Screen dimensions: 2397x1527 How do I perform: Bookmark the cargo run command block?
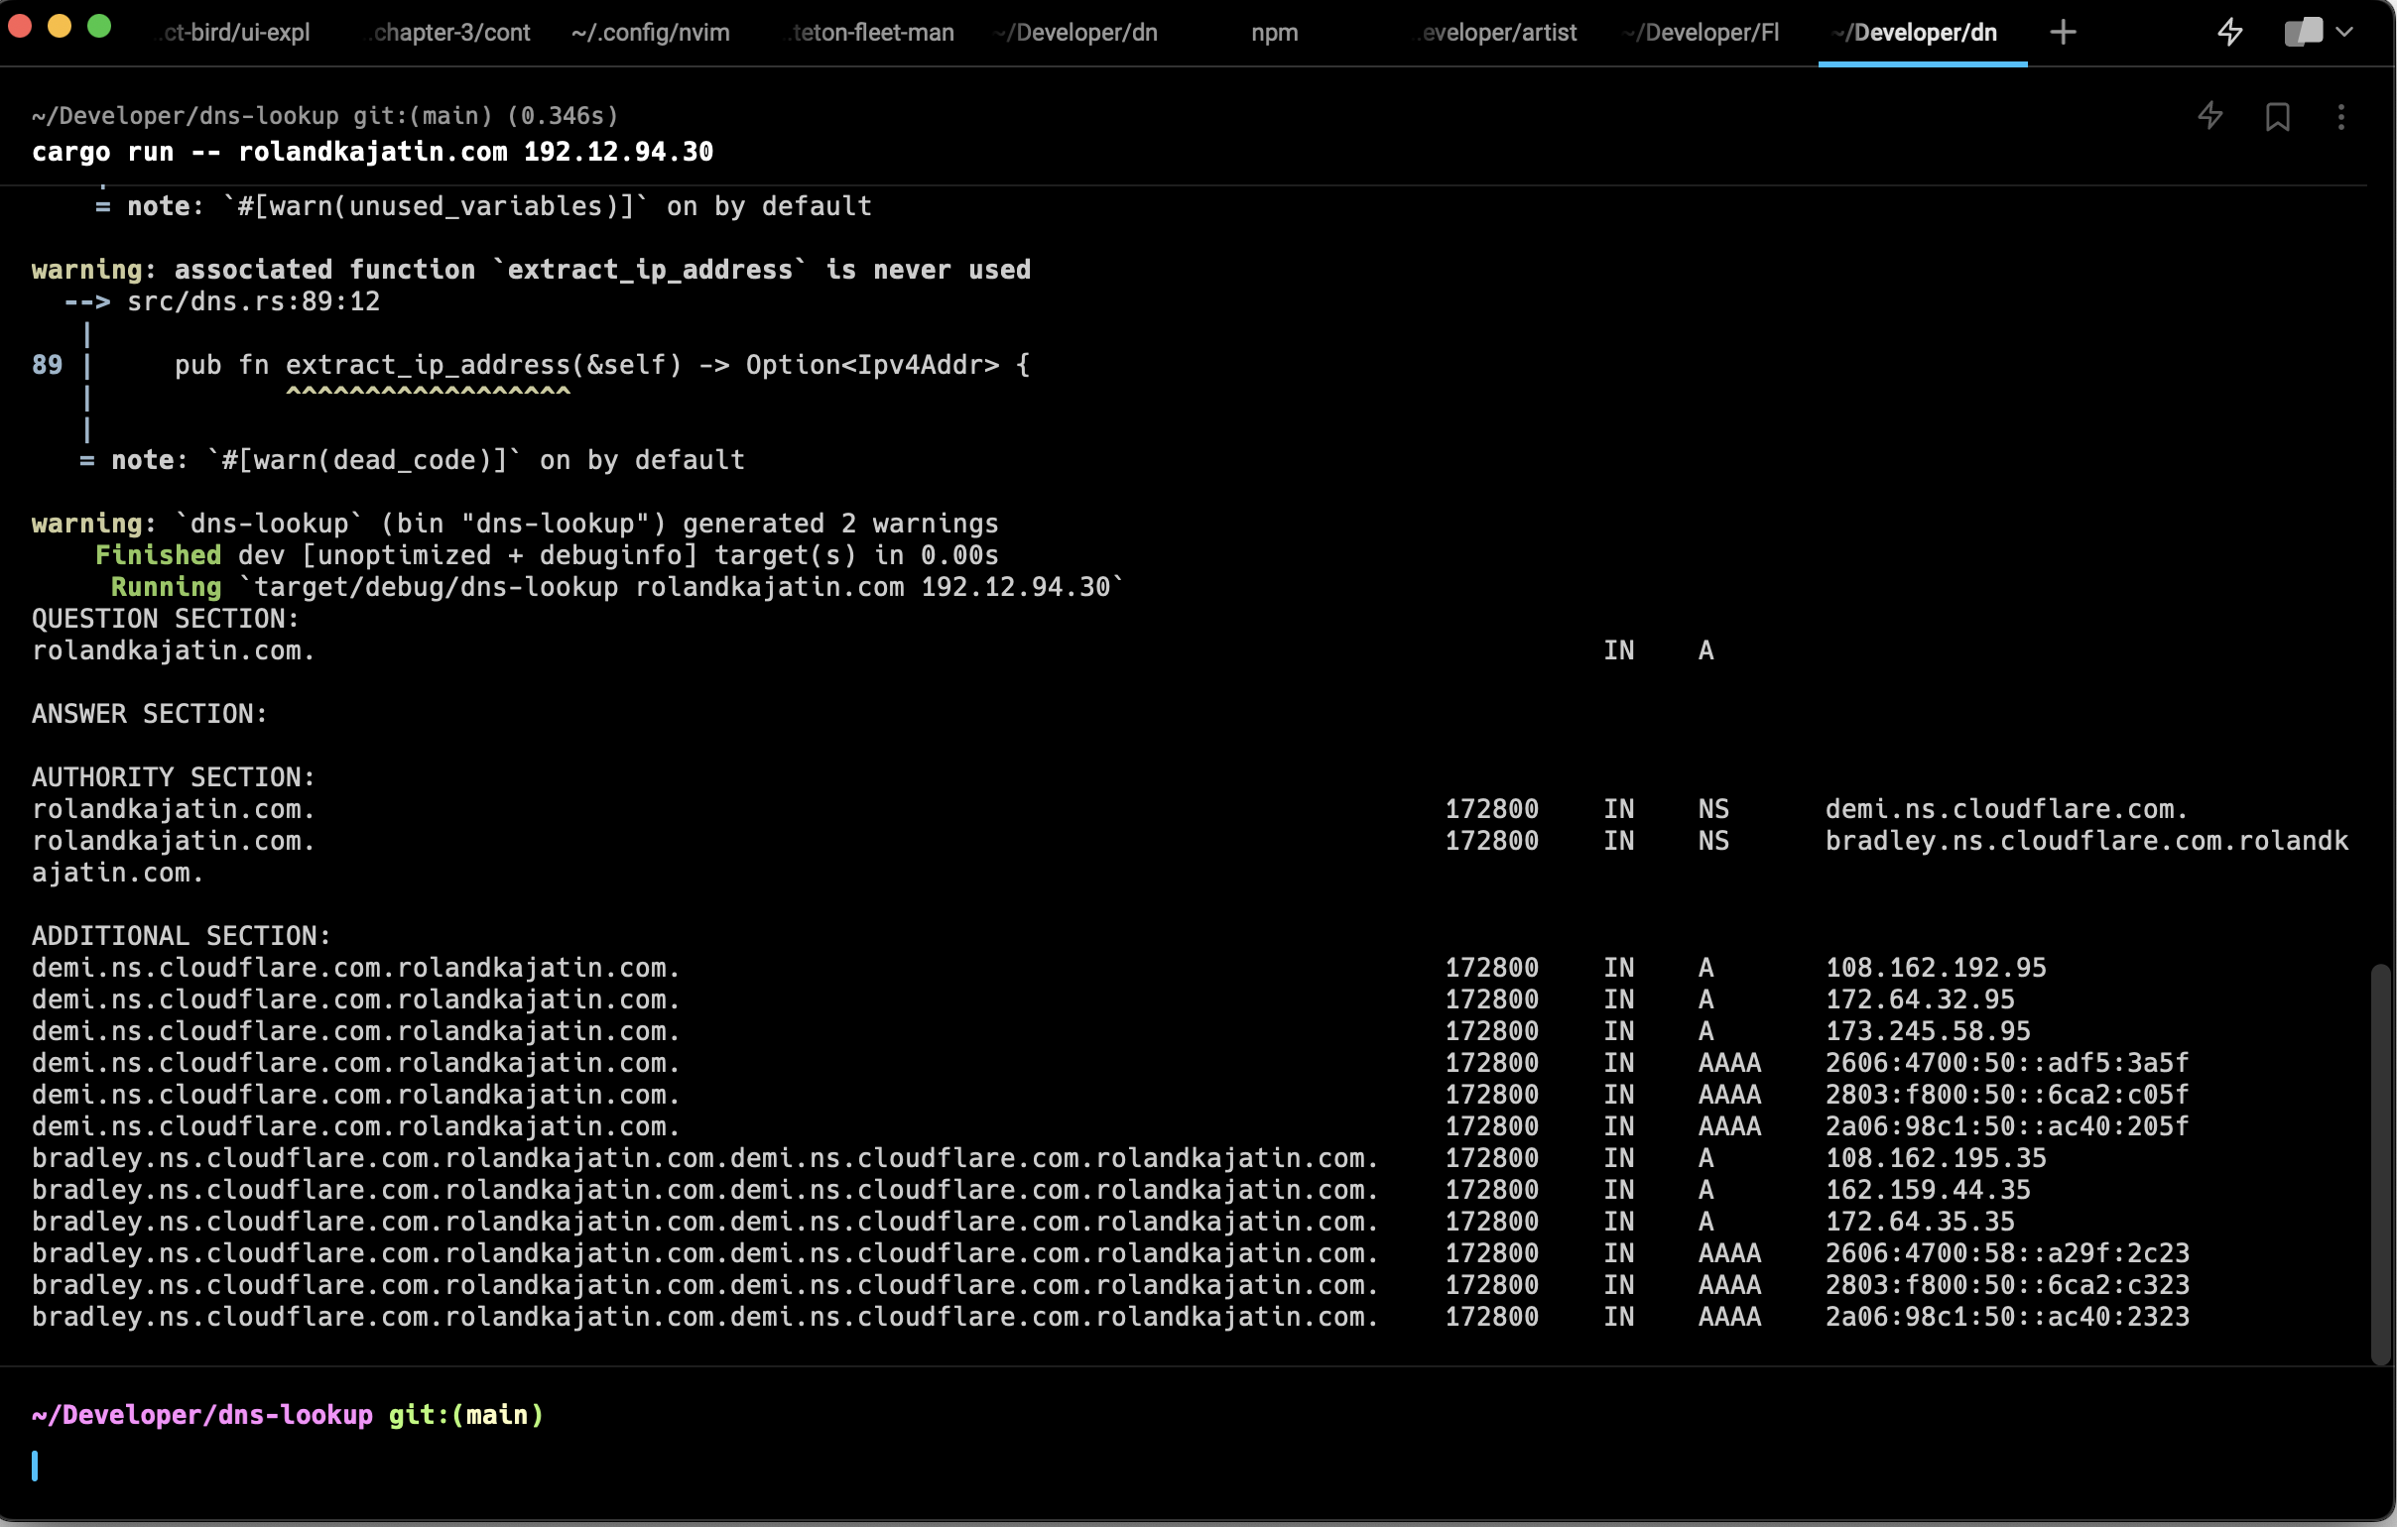2278,116
